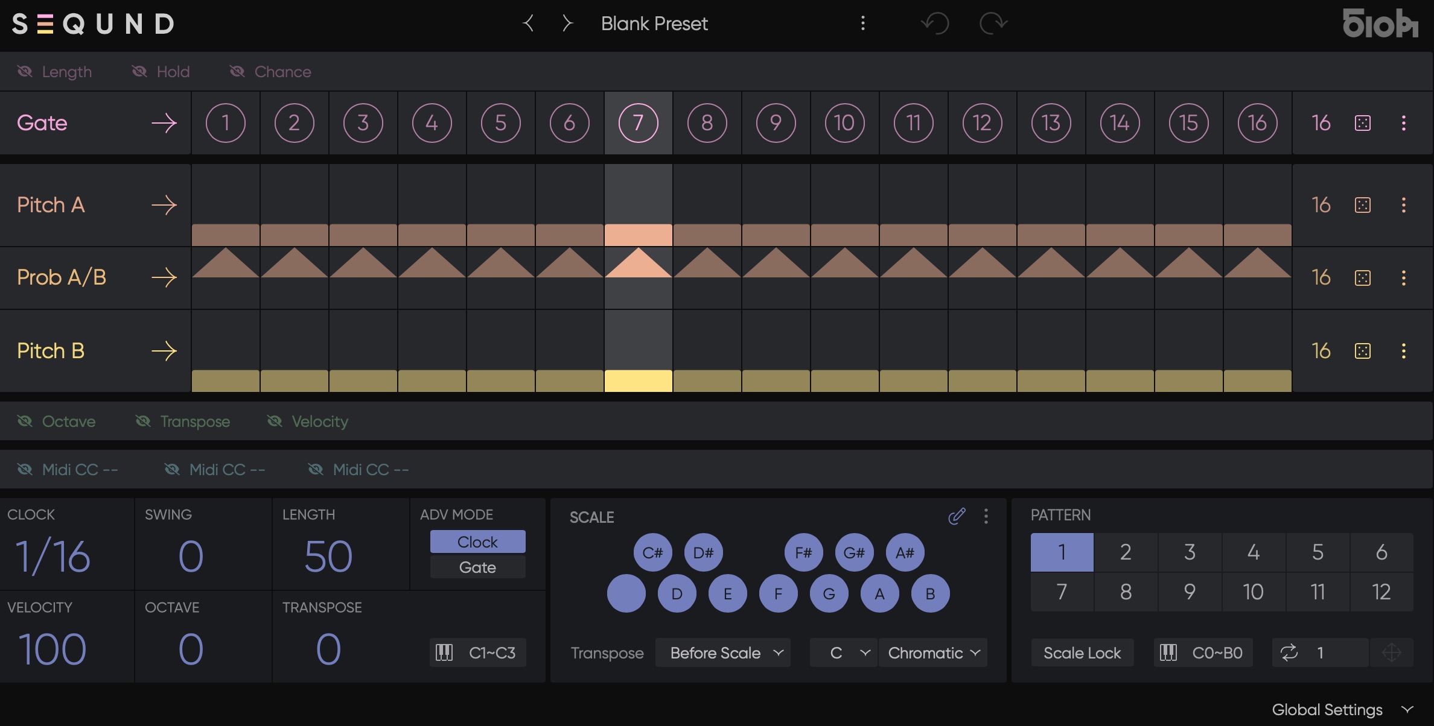Set advance mode to Gate
This screenshot has height=726, width=1434.
coord(477,567)
